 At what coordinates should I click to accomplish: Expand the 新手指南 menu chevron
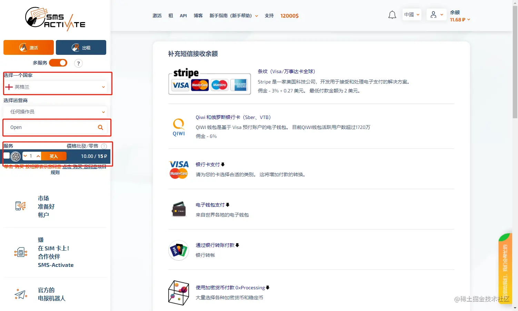pyautogui.click(x=257, y=16)
